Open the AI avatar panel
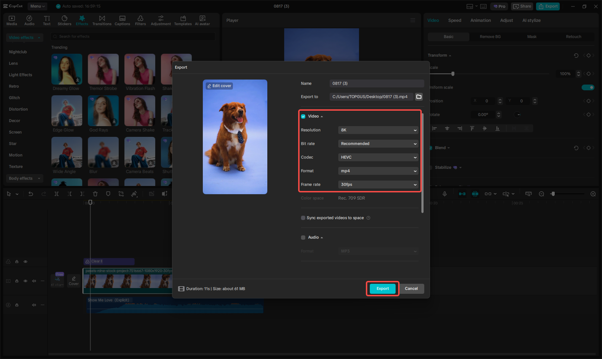Viewport: 602px width, 359px height. point(202,20)
